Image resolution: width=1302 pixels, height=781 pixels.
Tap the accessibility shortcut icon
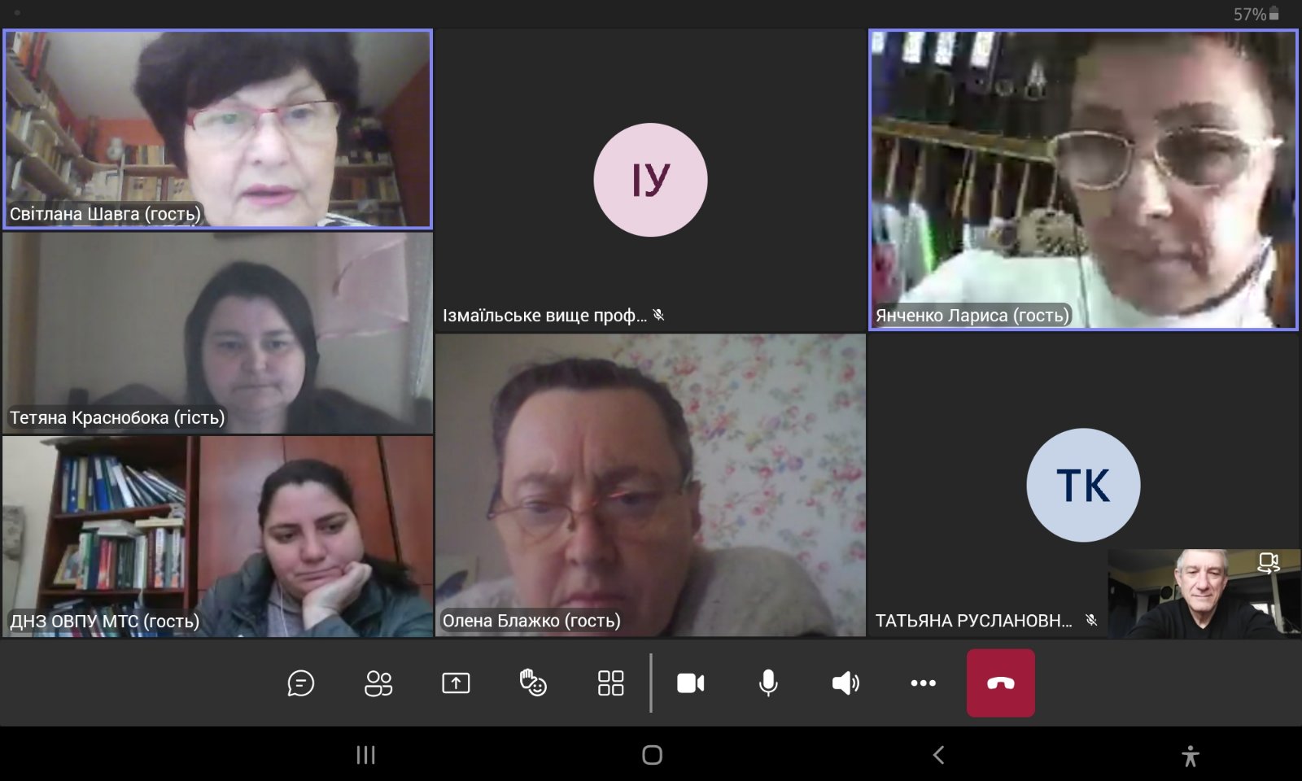(x=1190, y=756)
